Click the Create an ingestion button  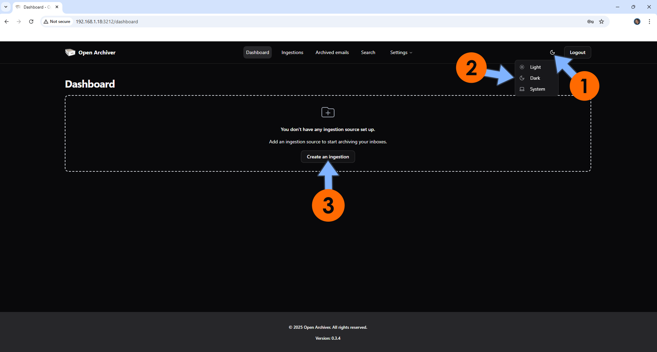(x=328, y=157)
